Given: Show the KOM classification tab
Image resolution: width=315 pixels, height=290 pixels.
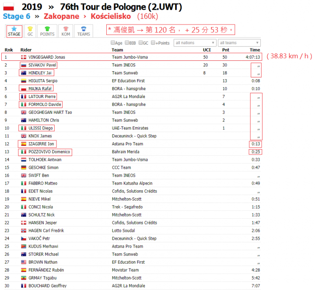Looking at the screenshot, I should coord(66,31).
